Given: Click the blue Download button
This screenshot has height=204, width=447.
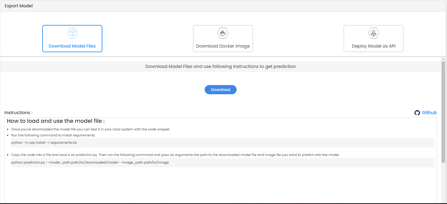Looking at the screenshot, I should [x=220, y=90].
